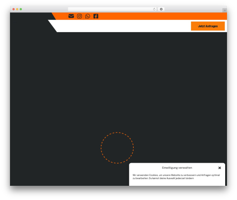The width and height of the screenshot is (237, 200).
Task: Open a new browser tab with plus
Action: coord(225,10)
